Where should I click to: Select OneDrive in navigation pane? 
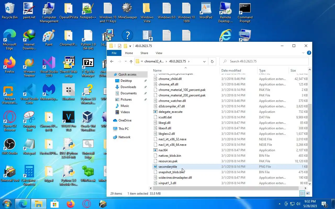point(125,120)
